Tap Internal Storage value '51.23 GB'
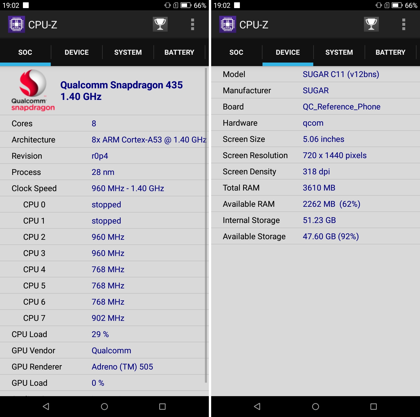 [x=319, y=220]
